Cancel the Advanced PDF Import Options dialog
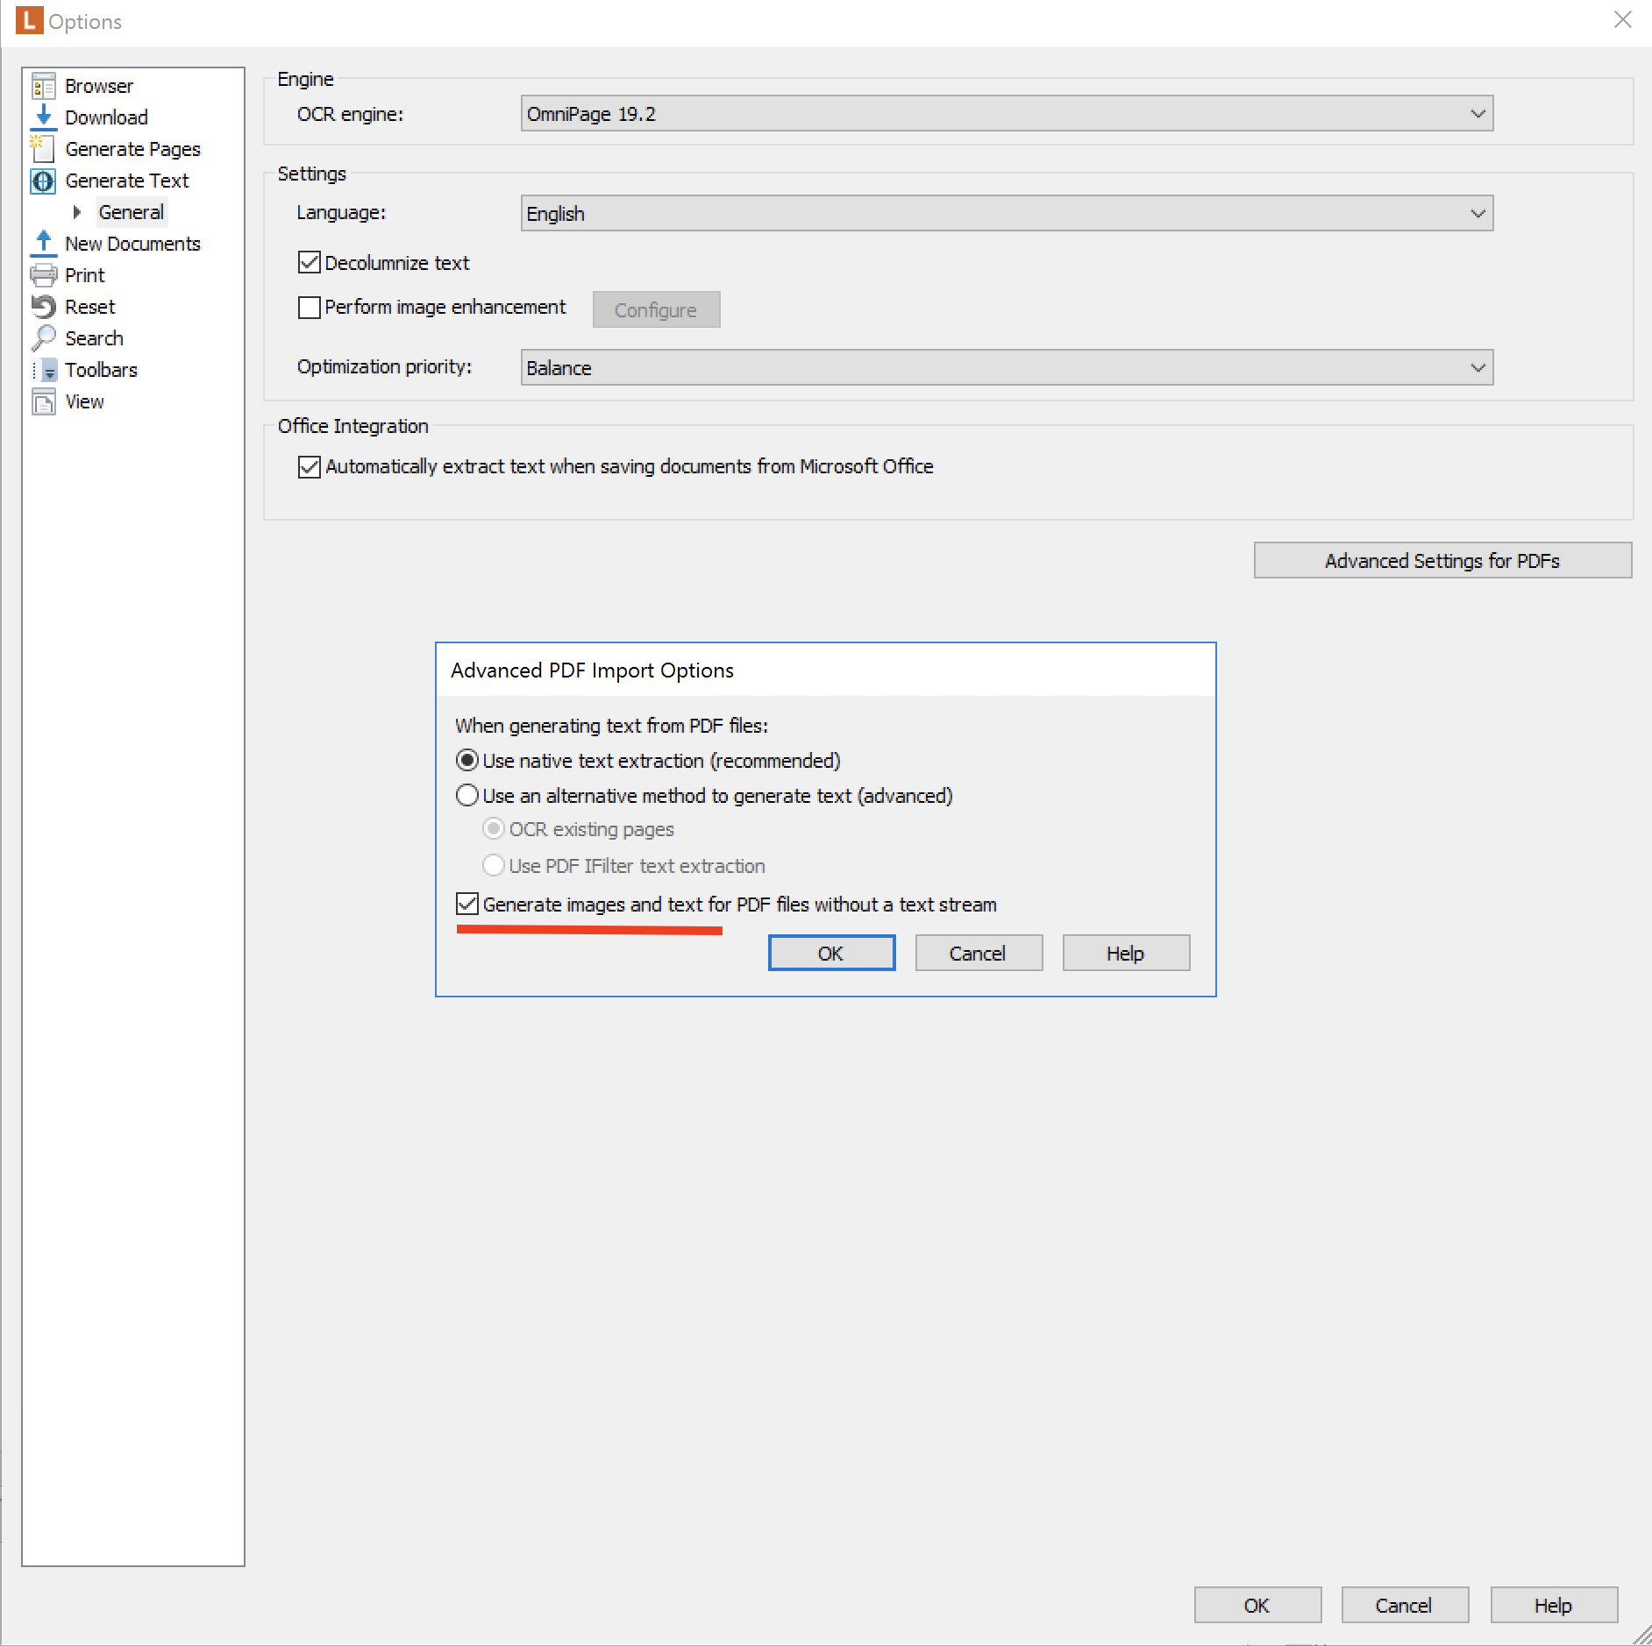 pyautogui.click(x=979, y=953)
